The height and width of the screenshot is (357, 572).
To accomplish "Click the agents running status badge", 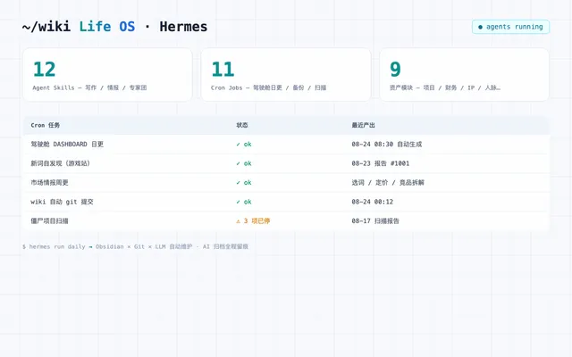I will tap(510, 27).
